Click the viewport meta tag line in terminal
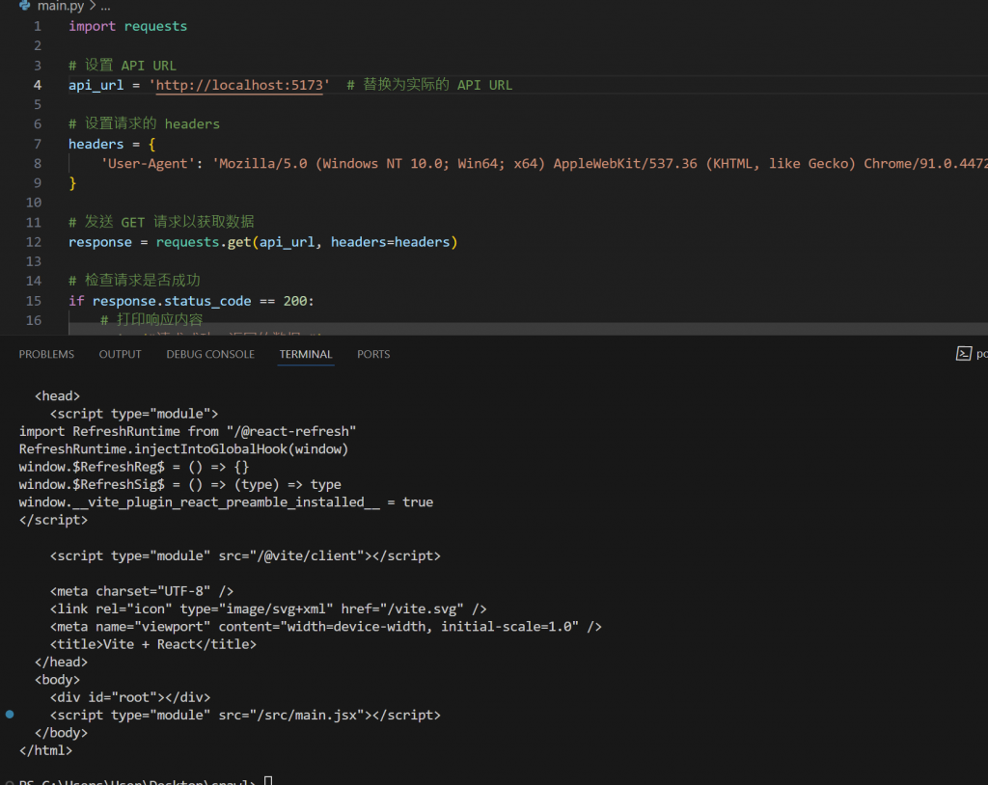 pyautogui.click(x=326, y=627)
